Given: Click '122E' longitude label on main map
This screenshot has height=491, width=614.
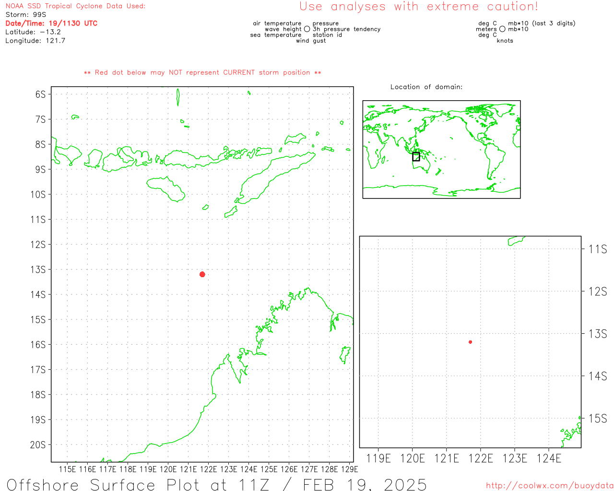Looking at the screenshot, I should coord(208,469).
